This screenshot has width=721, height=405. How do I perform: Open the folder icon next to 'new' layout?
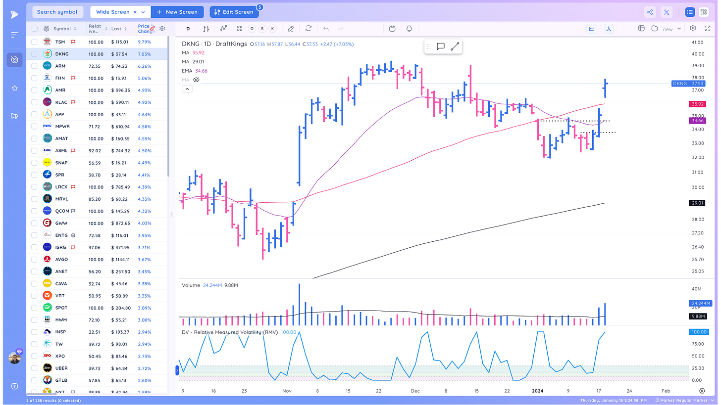click(x=655, y=29)
